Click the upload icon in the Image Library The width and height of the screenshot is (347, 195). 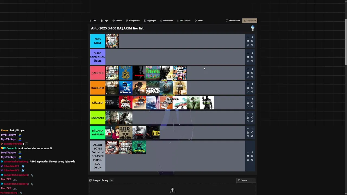click(x=172, y=191)
